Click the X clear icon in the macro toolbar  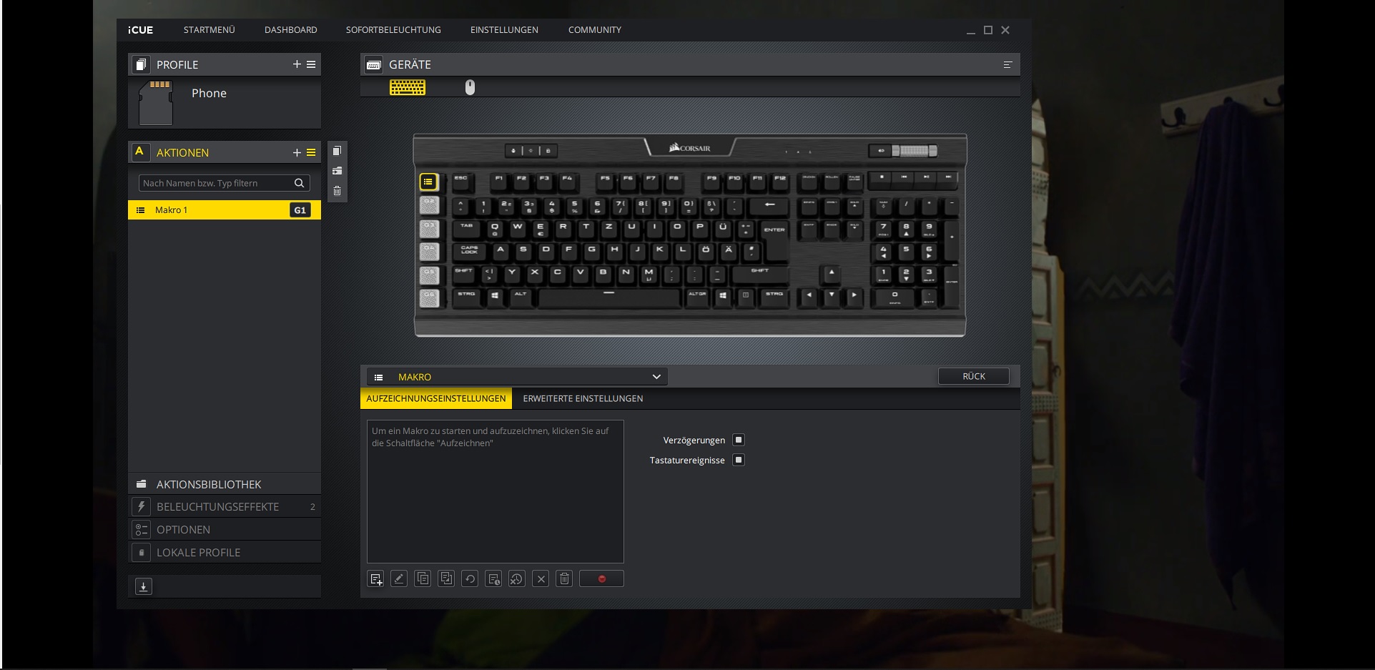click(541, 578)
